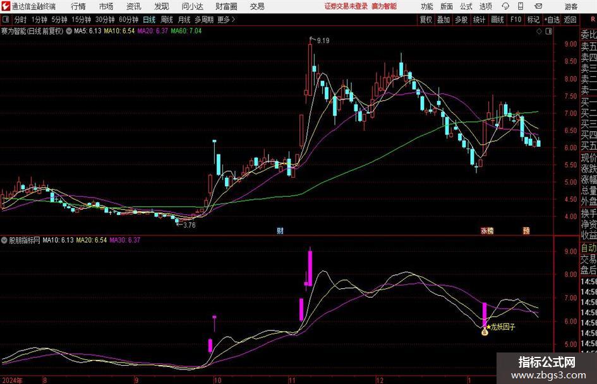Viewport: 597px width, 384px height.
Task: Click the 复权 toolbar button
Action: (x=426, y=20)
